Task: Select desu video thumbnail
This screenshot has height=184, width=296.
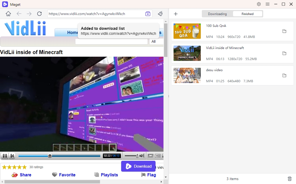Action: [187, 75]
